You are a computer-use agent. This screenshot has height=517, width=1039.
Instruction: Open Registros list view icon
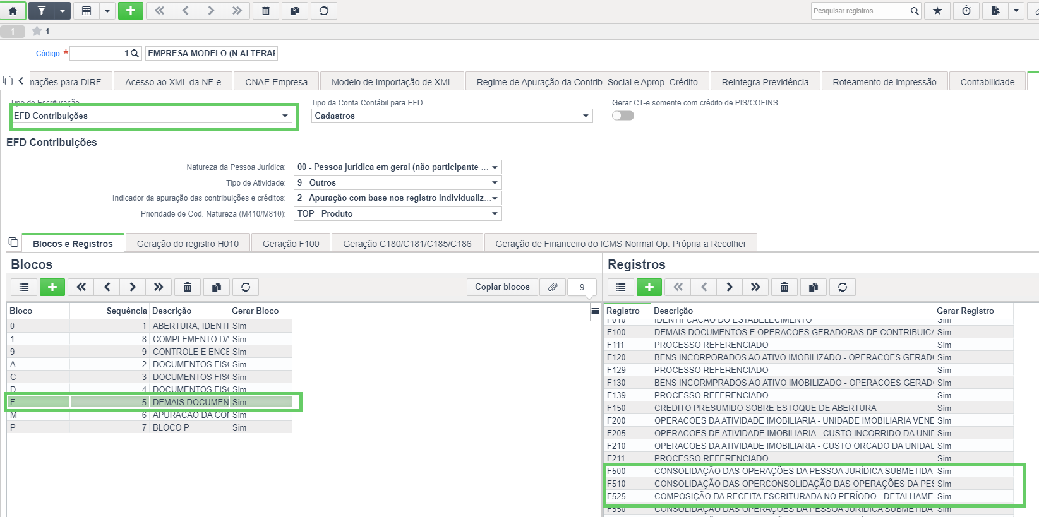click(621, 287)
